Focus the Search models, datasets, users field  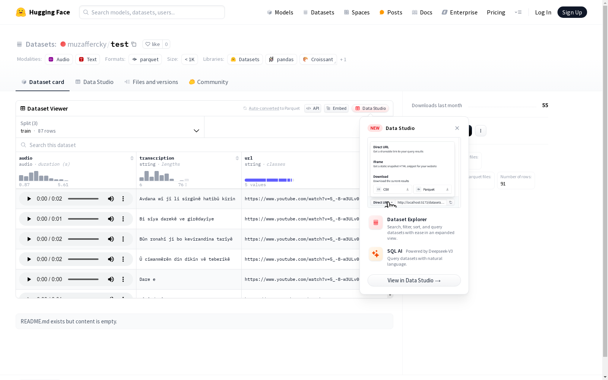[152, 12]
